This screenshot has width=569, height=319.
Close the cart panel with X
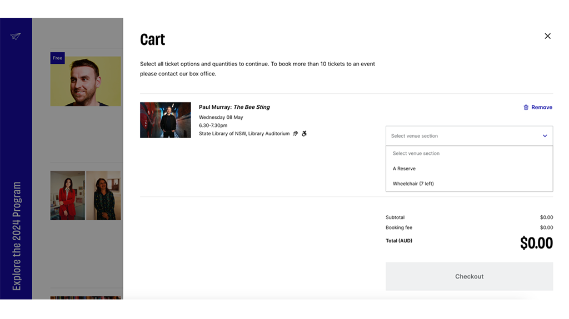tap(547, 36)
